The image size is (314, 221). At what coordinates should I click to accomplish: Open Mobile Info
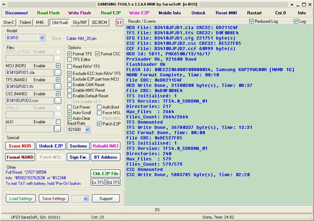coord(170,13)
